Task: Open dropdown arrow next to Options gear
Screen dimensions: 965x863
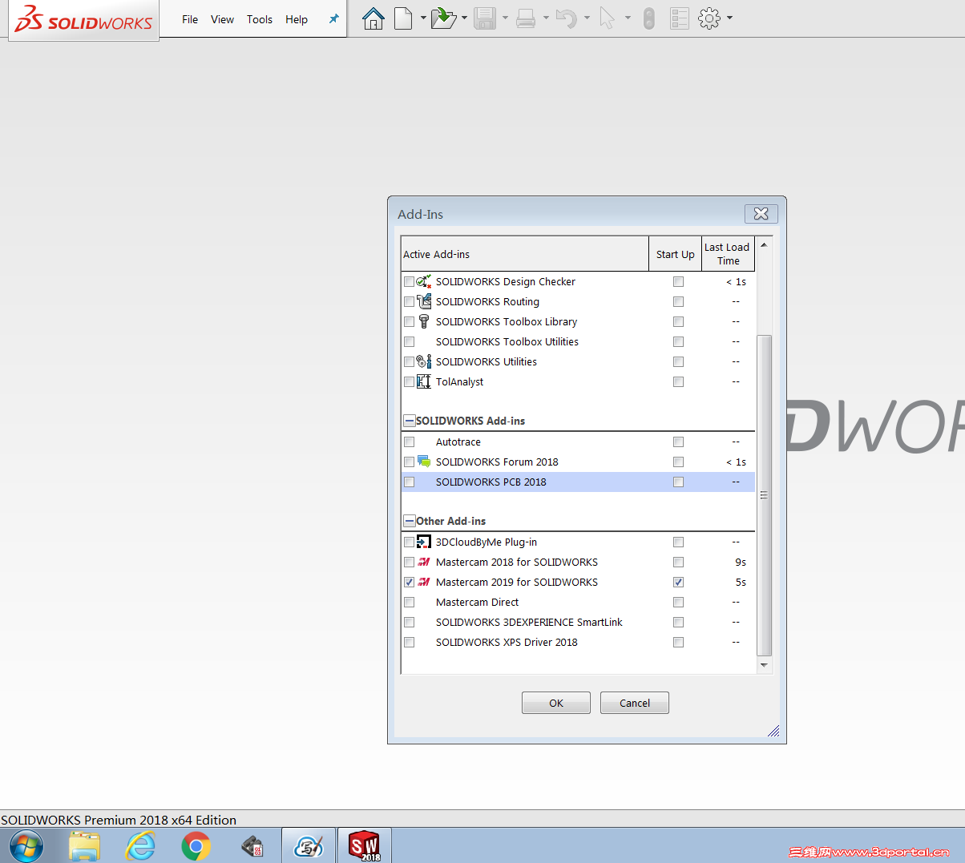Action: click(x=729, y=18)
